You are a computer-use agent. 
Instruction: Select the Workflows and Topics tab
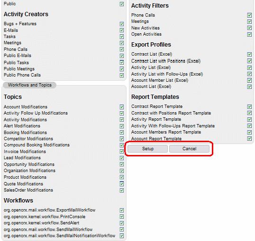point(29,85)
